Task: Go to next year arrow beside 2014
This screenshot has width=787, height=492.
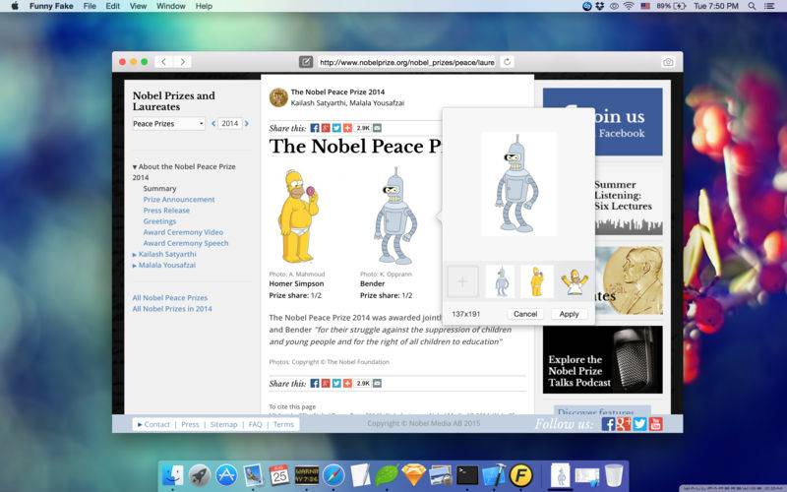Action: (x=247, y=123)
